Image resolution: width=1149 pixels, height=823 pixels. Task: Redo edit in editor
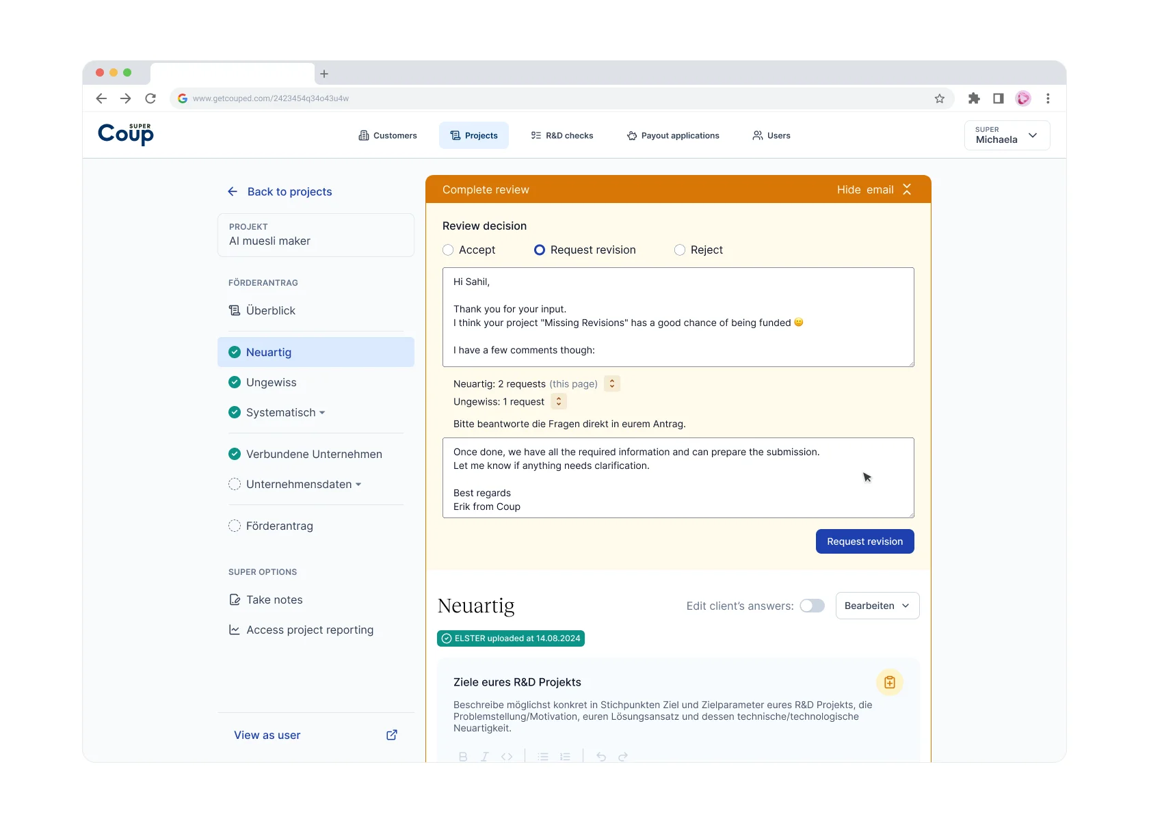[x=623, y=757]
